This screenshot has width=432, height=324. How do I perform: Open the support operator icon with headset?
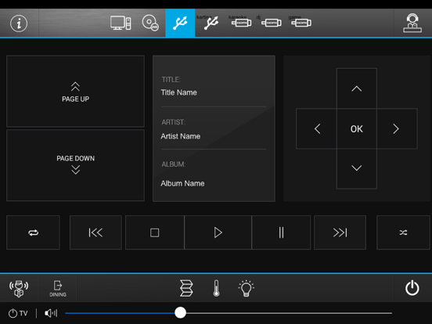pyautogui.click(x=412, y=23)
